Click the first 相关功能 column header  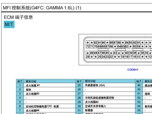(x=49, y=81)
